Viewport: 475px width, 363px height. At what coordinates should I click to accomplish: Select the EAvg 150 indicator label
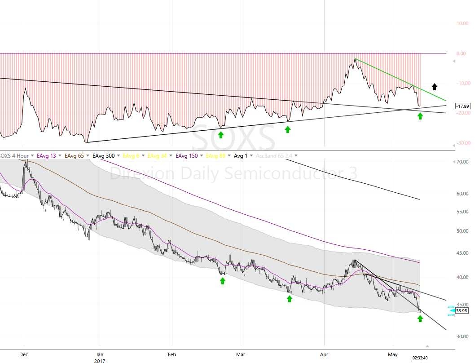click(187, 156)
